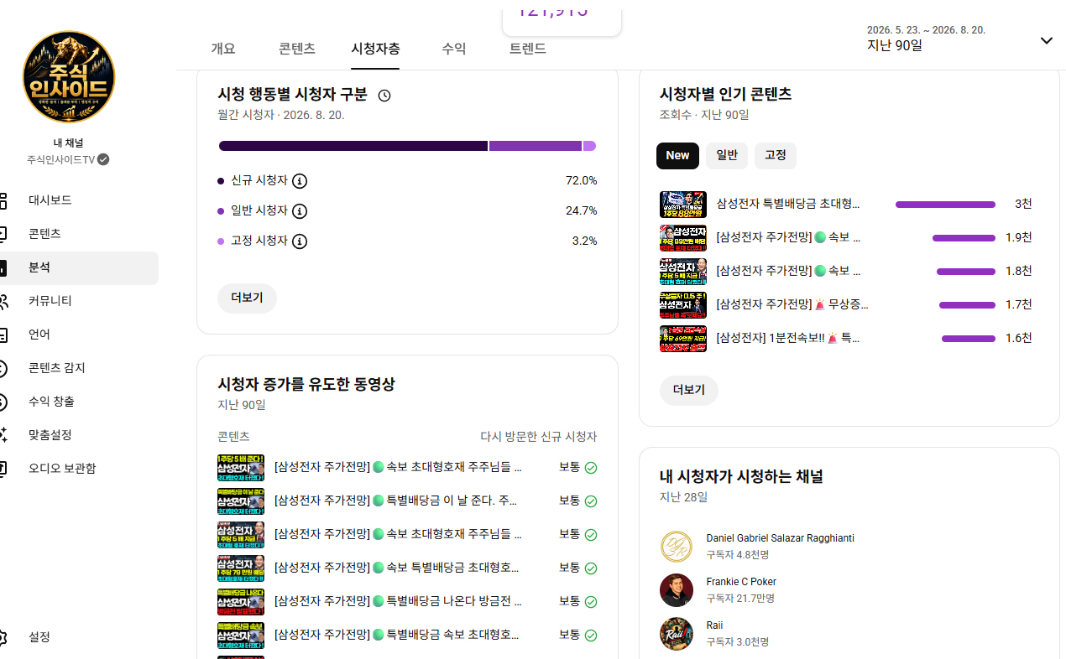Open the 지난 90일 date range dropdown

(x=960, y=39)
